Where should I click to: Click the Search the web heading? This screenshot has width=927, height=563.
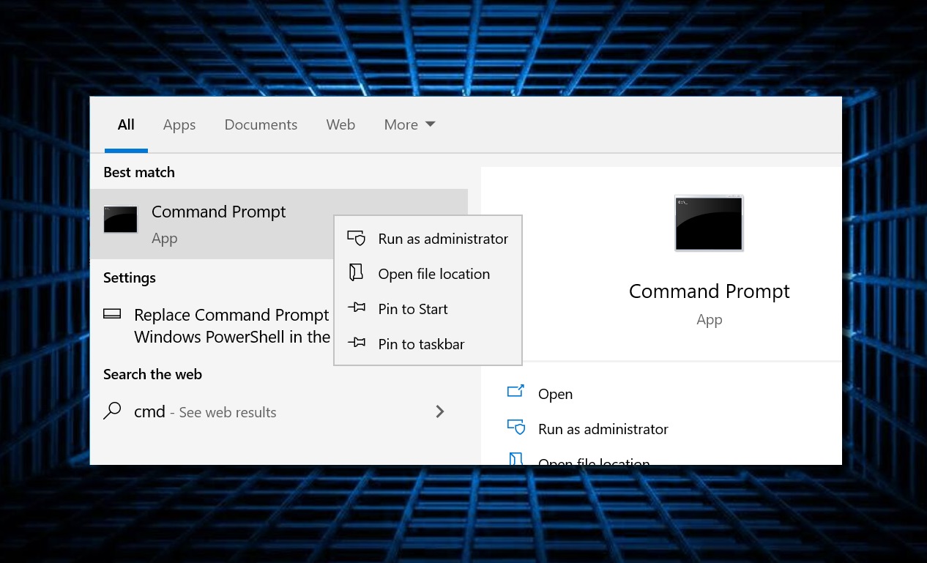(152, 374)
